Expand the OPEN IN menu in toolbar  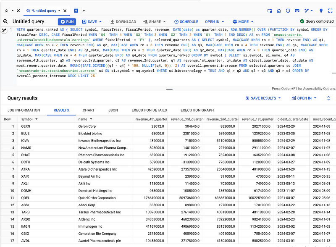pos(214,21)
